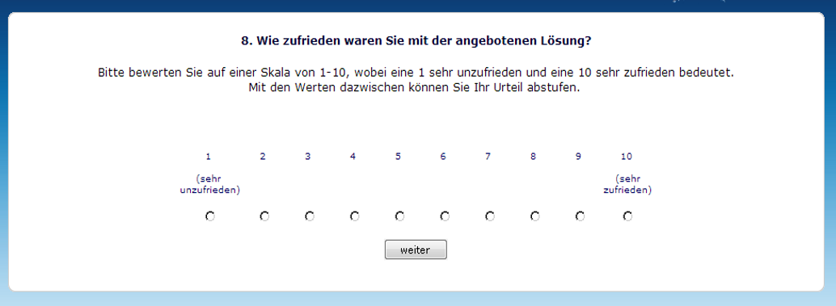Click the '(sehr zufrieden)' label
The image size is (836, 306).
pos(627,185)
